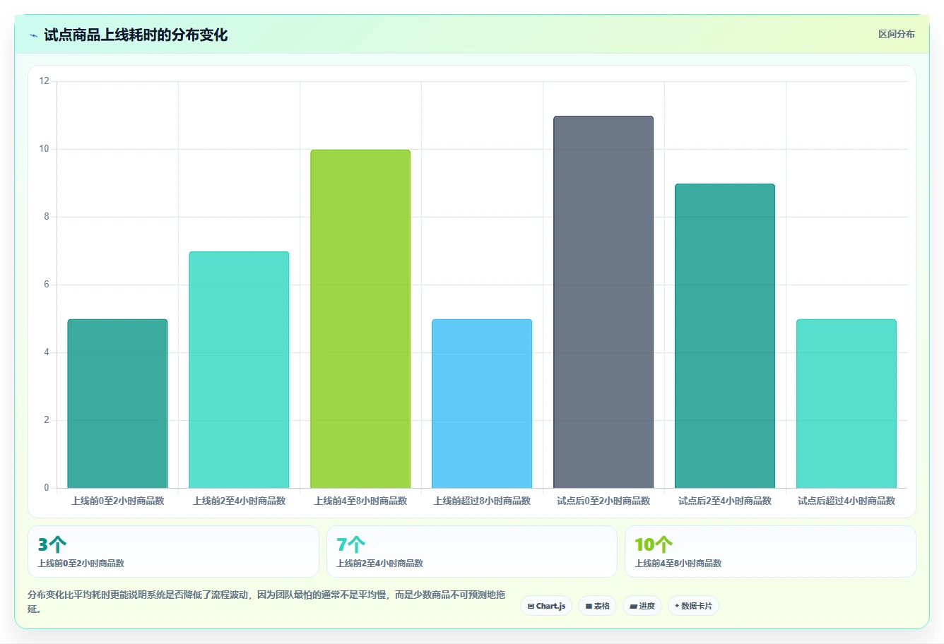Click the 试点后超过4小时商品数 bar

tap(846, 403)
